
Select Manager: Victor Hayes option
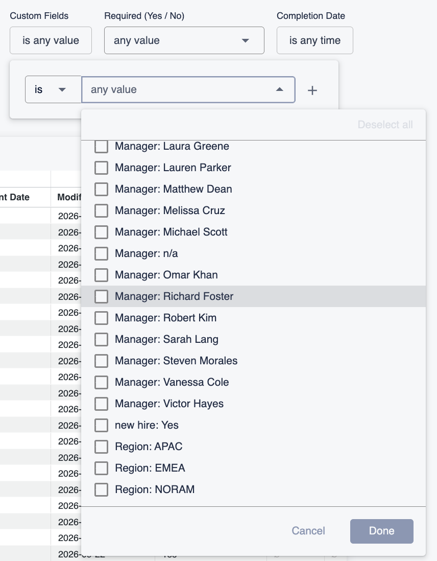(101, 404)
